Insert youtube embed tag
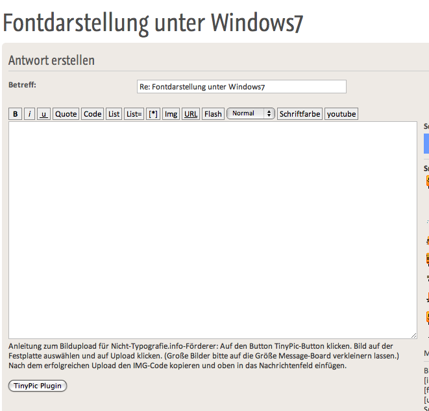The image size is (429, 411). click(x=341, y=113)
